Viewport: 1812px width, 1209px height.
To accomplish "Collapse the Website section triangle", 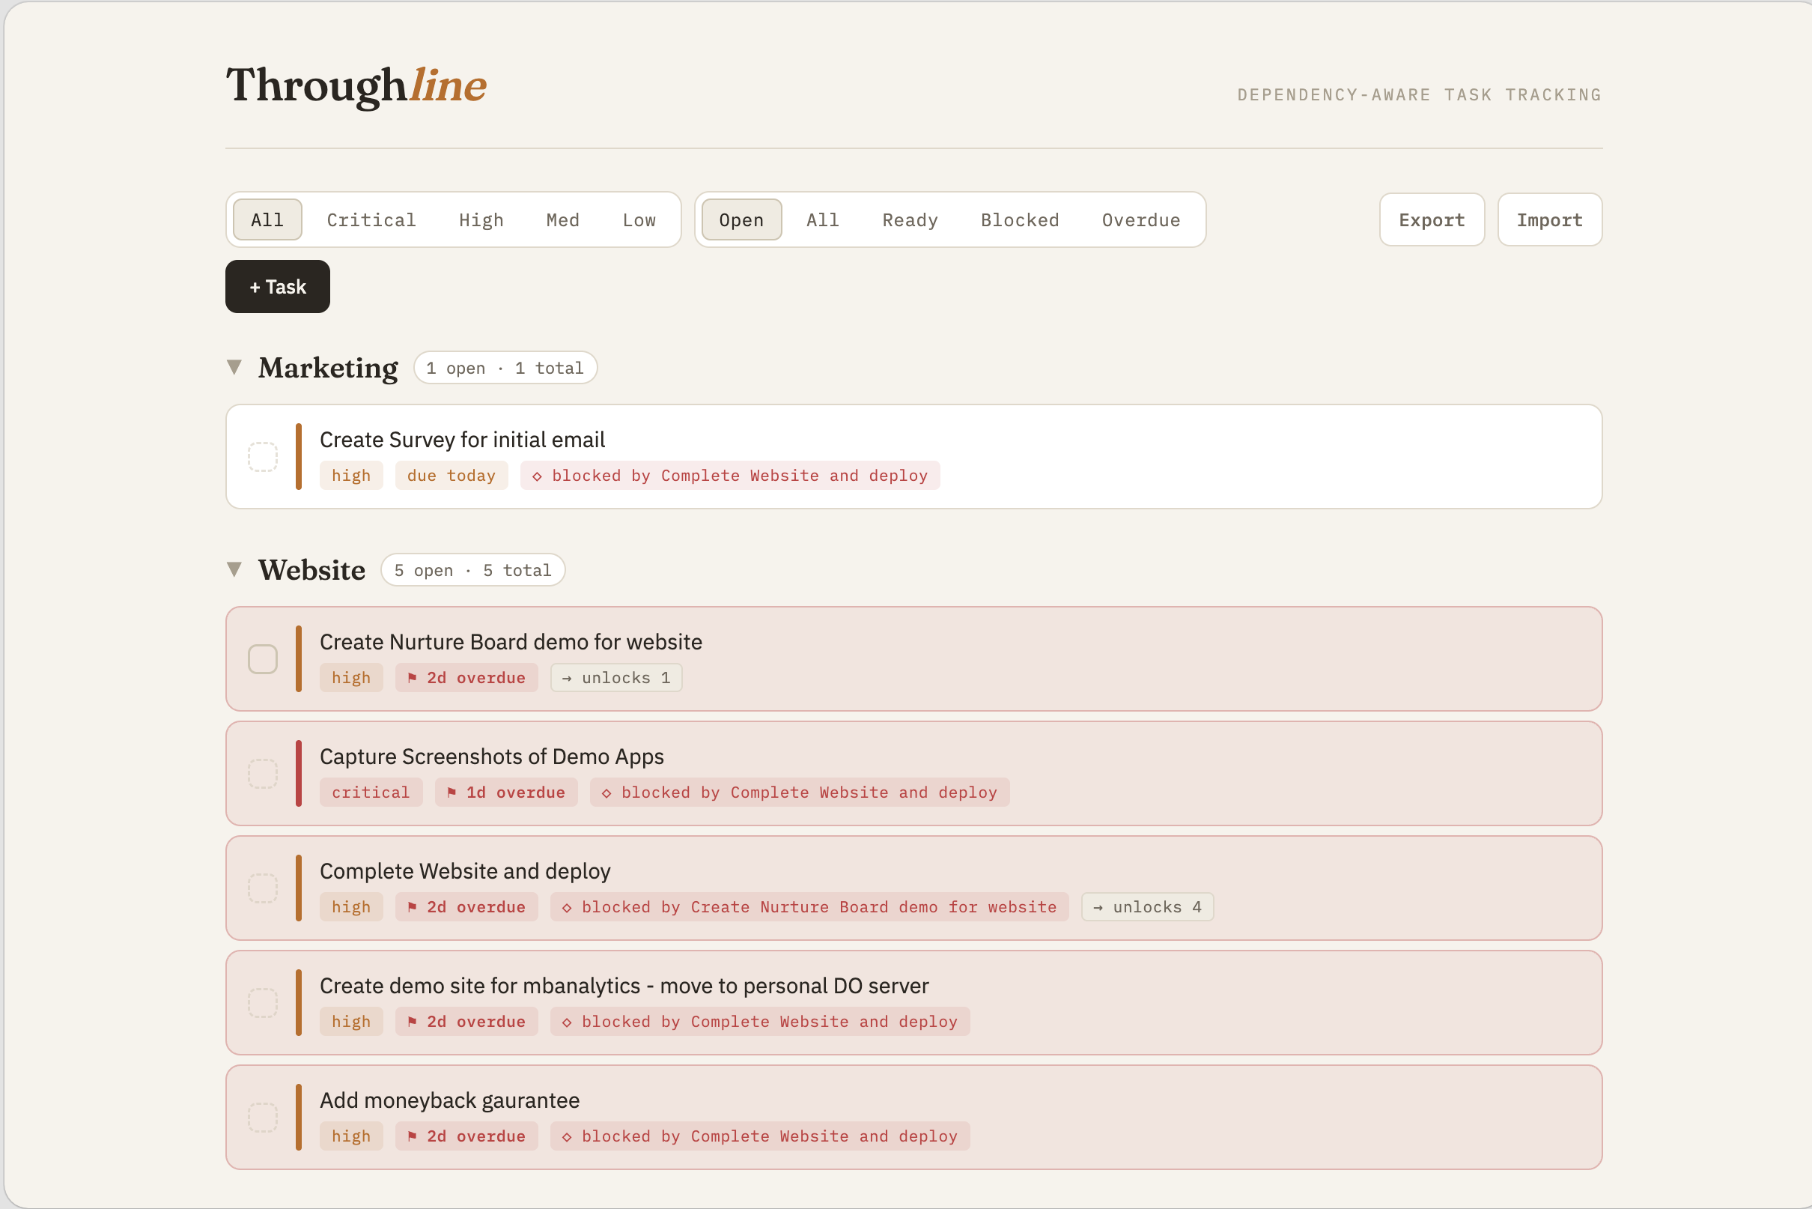I will pyautogui.click(x=234, y=570).
